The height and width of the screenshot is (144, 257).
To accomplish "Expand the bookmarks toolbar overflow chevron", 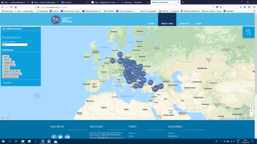I will (x=254, y=11).
